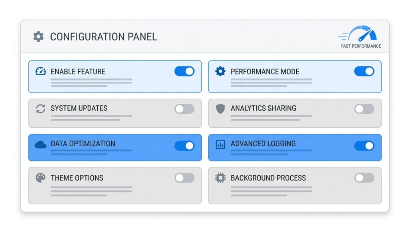
Task: Turn on the Background Process switch
Action: coord(364,178)
